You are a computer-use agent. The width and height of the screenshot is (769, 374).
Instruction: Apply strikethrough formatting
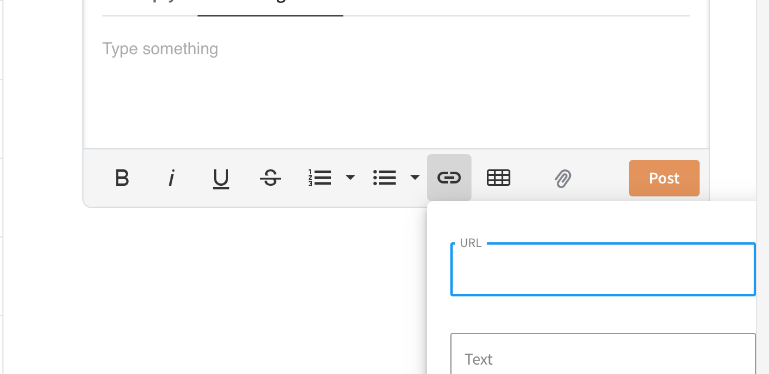pos(270,178)
